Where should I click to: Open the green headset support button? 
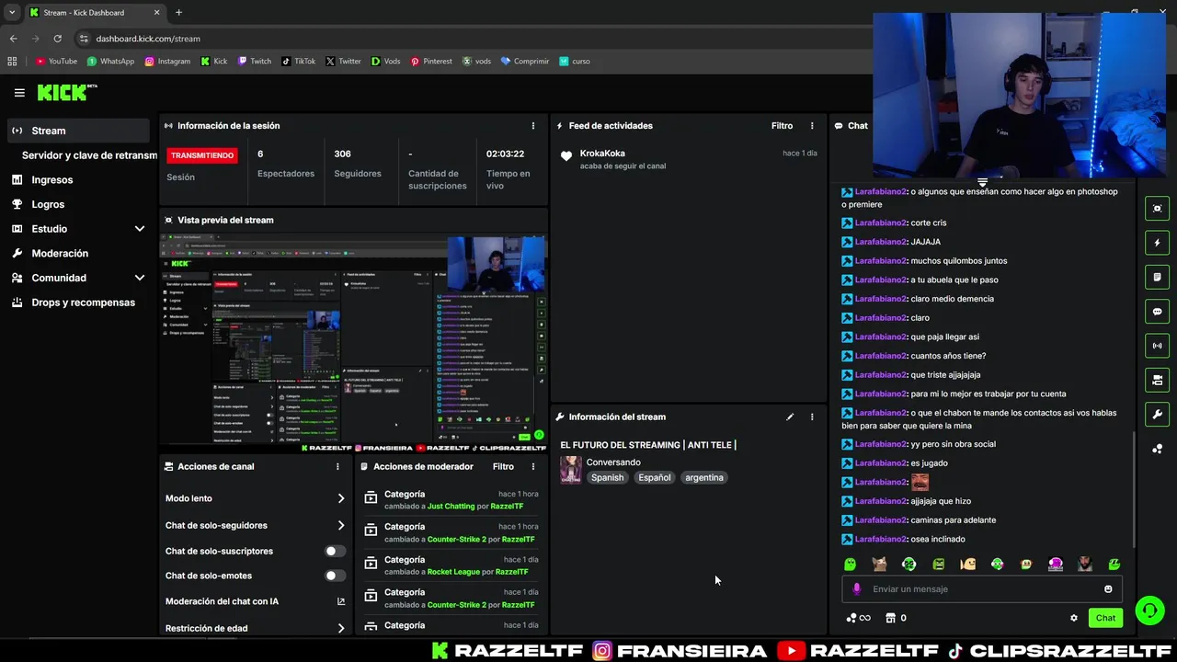click(x=1149, y=611)
